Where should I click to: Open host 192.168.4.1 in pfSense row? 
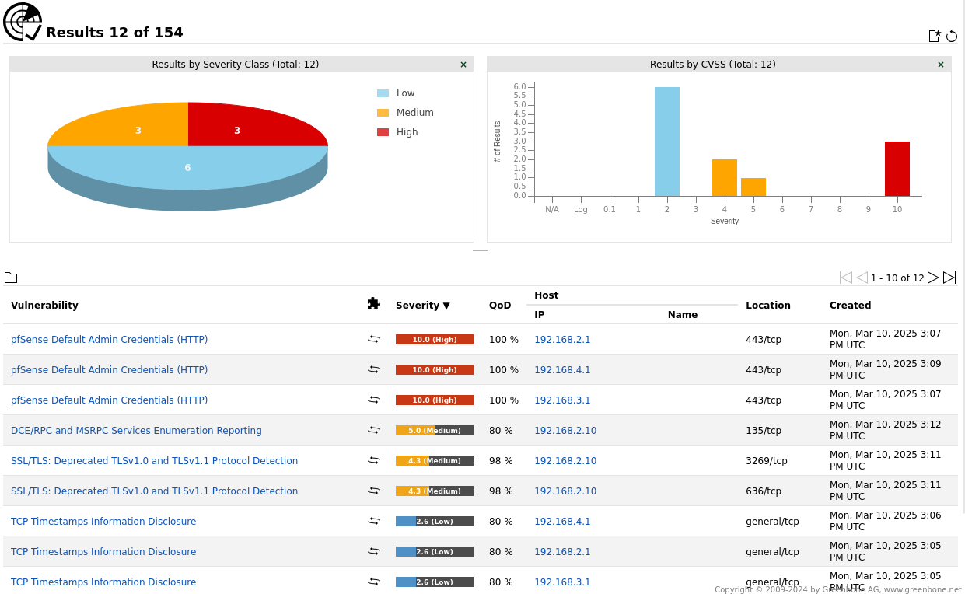[x=562, y=370]
